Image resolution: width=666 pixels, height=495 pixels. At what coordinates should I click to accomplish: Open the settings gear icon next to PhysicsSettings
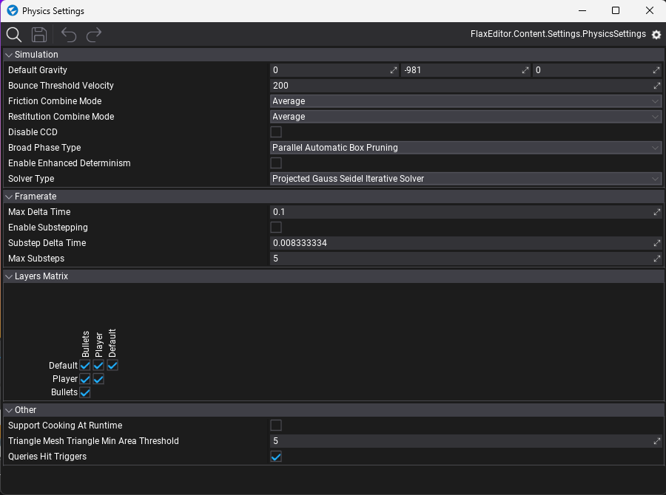tap(656, 35)
